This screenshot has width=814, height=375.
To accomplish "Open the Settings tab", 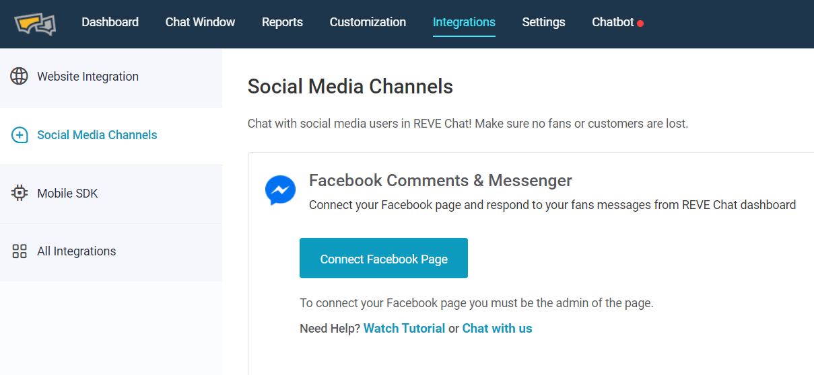I will pos(543,22).
